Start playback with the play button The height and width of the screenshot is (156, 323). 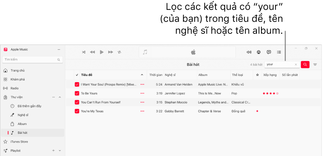point(102,52)
